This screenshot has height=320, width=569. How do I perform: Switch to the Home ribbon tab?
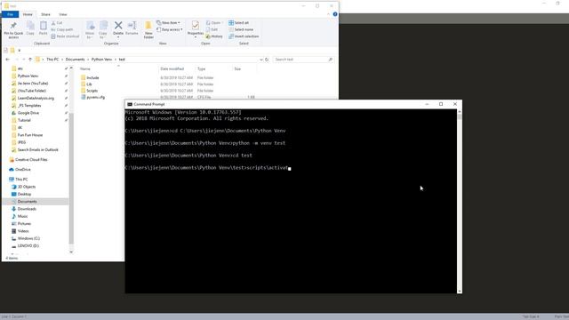click(28, 14)
